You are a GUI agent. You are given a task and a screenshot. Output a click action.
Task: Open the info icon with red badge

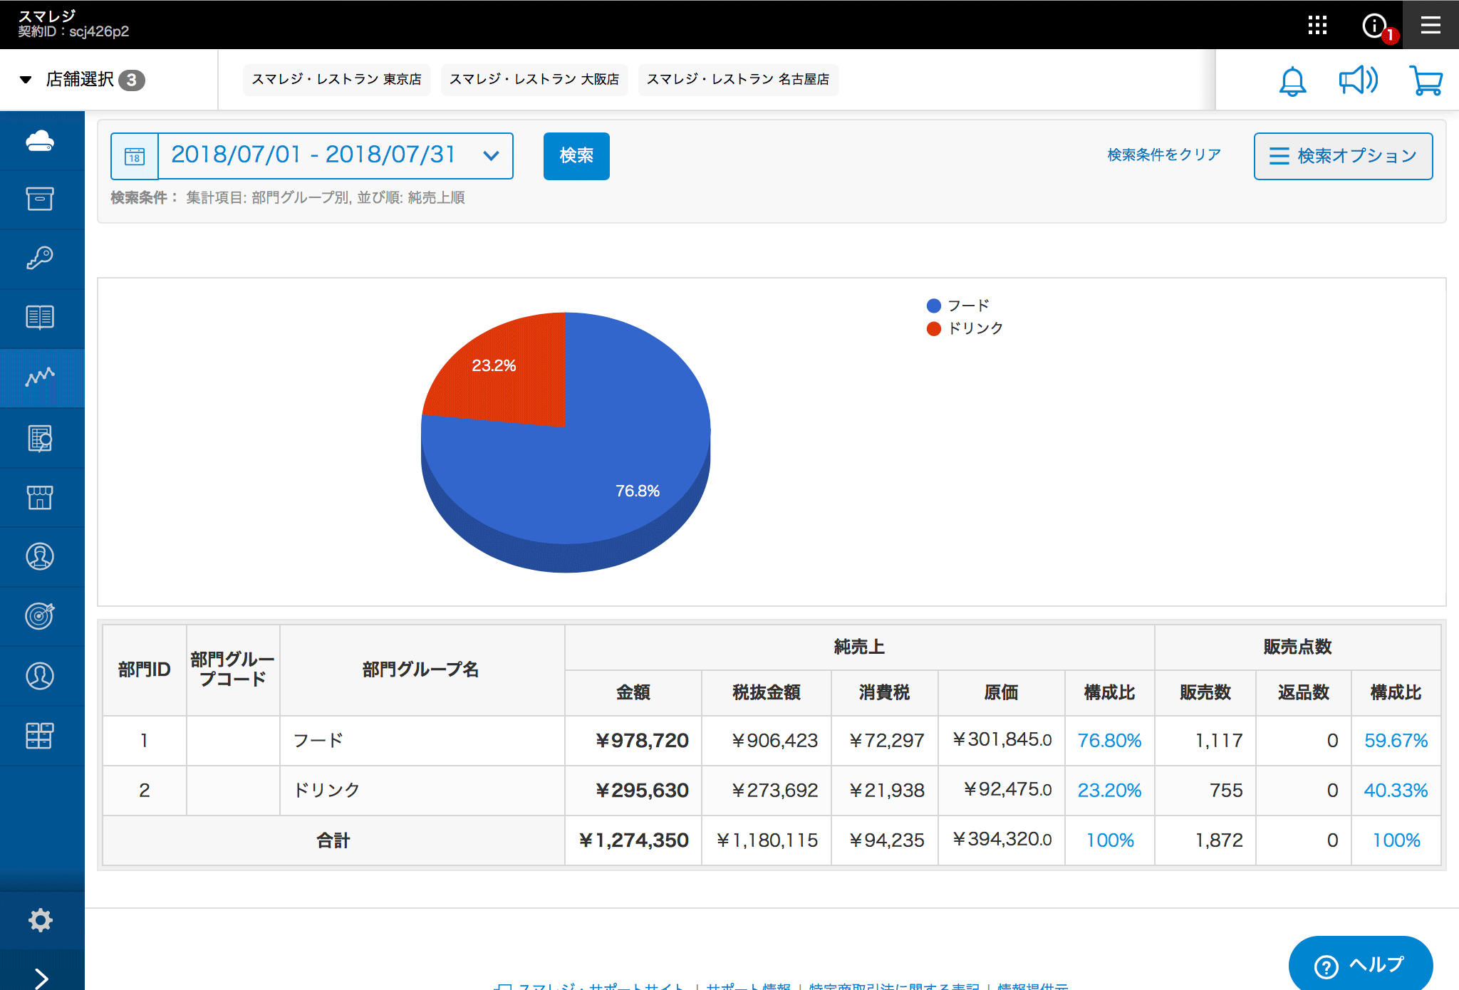(x=1375, y=26)
